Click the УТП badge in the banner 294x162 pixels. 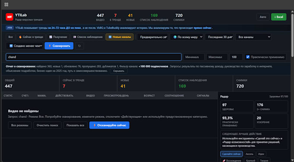(x=10, y=28)
